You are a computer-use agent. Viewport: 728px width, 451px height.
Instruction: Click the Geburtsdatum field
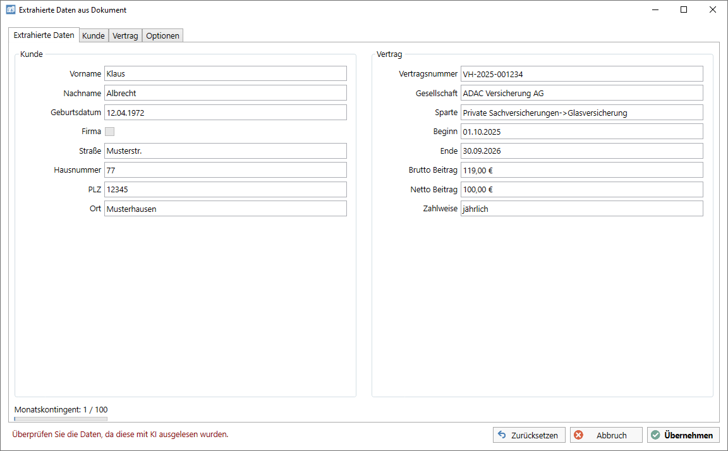point(225,113)
